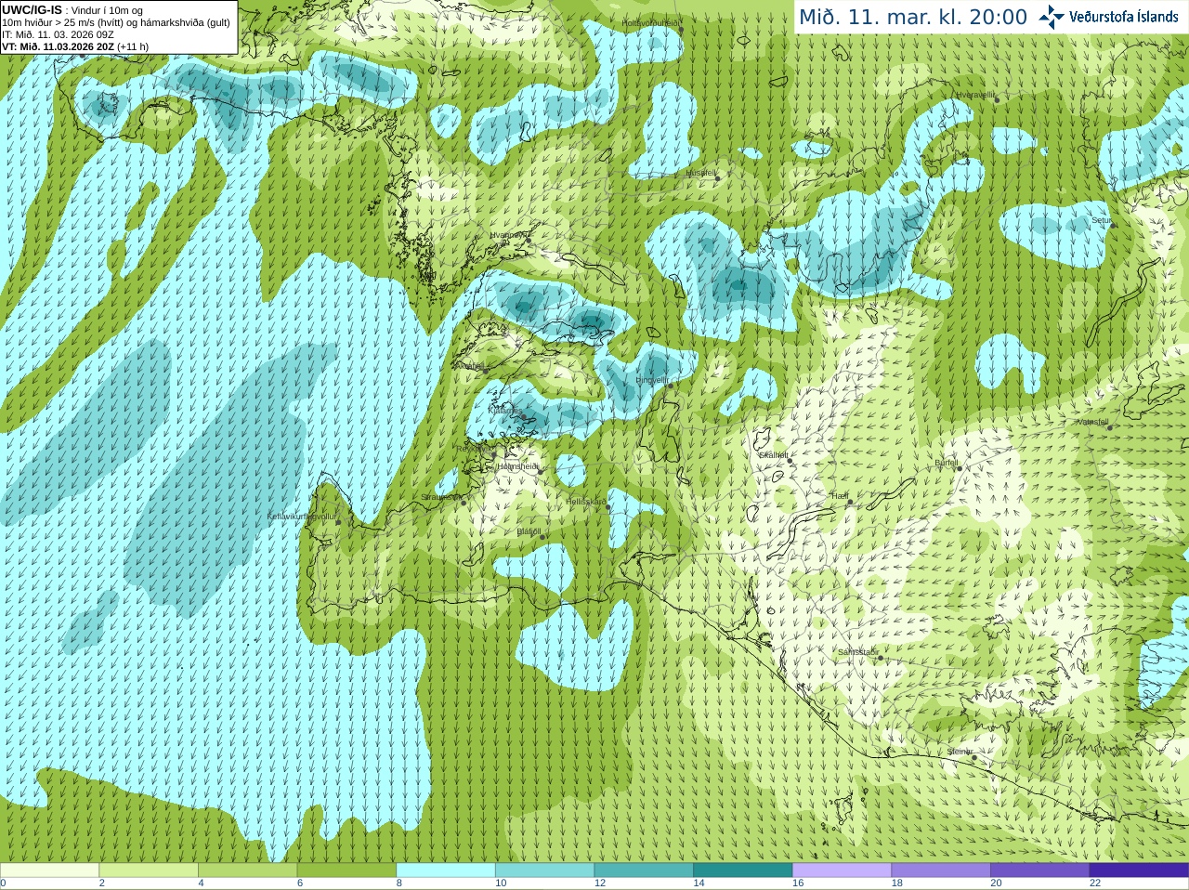This screenshot has height=890, width=1189.
Task: Select the 16–18 m/s lavender legend swatch
Action: point(842,870)
